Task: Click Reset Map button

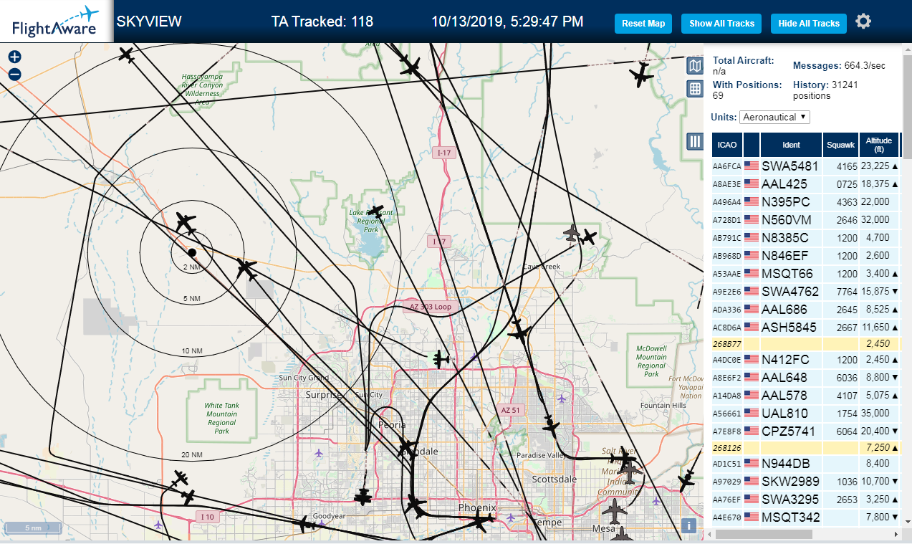Action: click(x=643, y=24)
